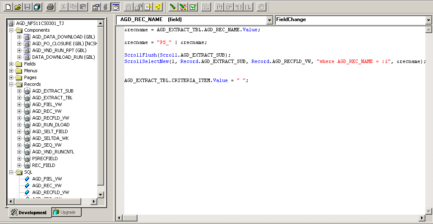The image size is (433, 224).
Task: Switch to the Upgrade tab
Action: (x=66, y=212)
